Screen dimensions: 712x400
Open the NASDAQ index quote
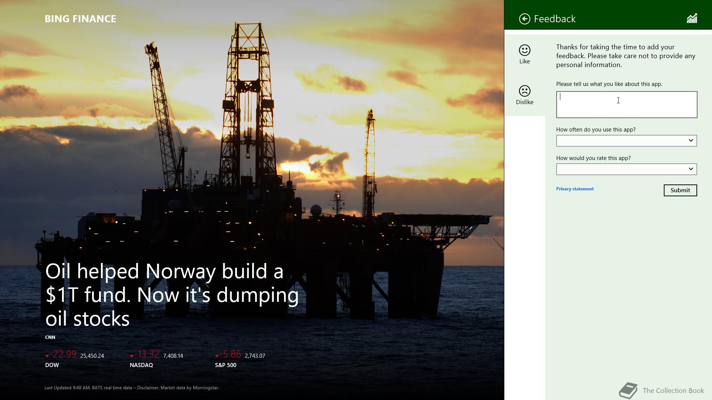pos(156,359)
